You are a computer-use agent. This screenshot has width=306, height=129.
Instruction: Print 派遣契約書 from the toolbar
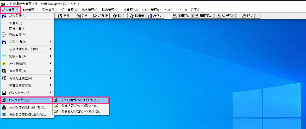pyautogui.click(x=183, y=16)
